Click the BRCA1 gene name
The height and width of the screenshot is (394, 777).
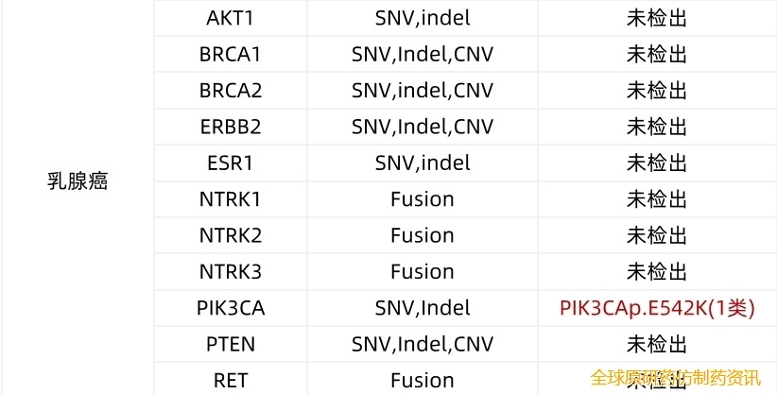(x=231, y=55)
